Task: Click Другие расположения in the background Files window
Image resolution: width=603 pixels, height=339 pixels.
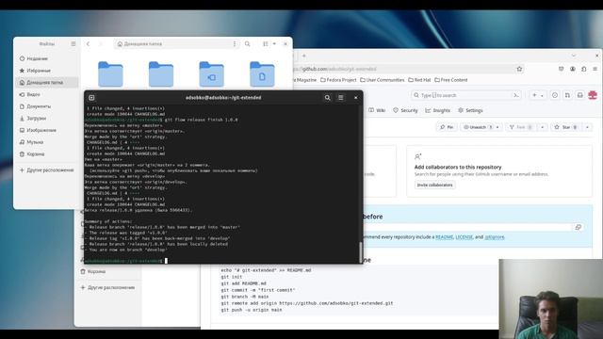Action: pos(107,287)
